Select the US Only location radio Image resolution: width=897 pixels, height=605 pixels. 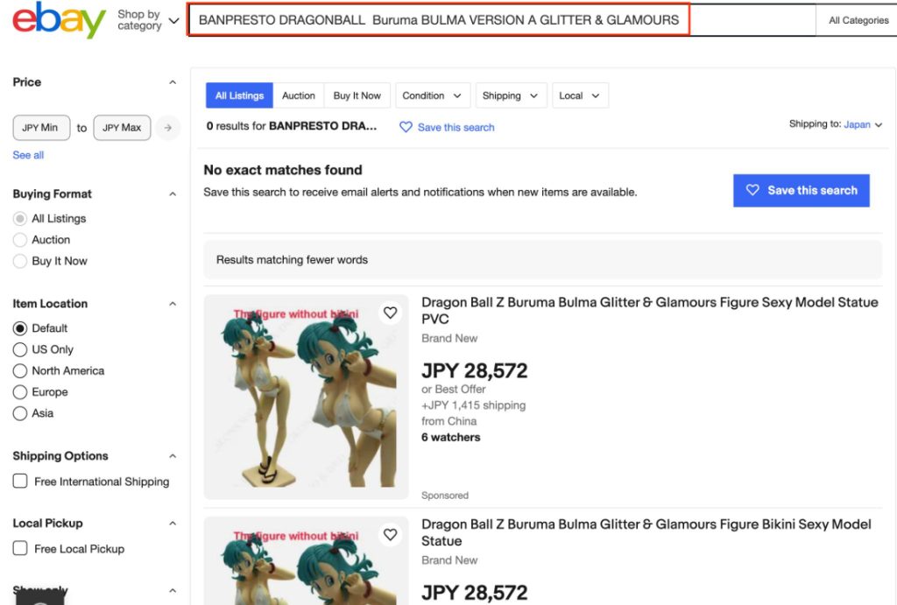tap(20, 349)
